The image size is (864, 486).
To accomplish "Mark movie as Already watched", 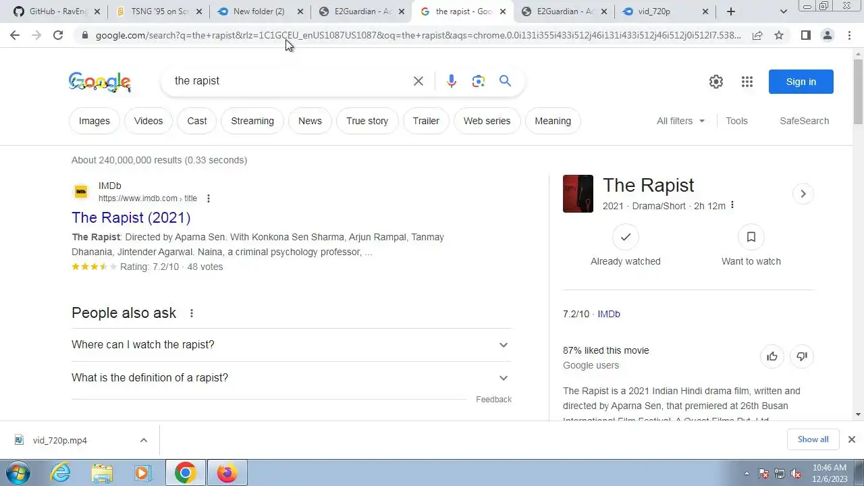I will pos(626,246).
